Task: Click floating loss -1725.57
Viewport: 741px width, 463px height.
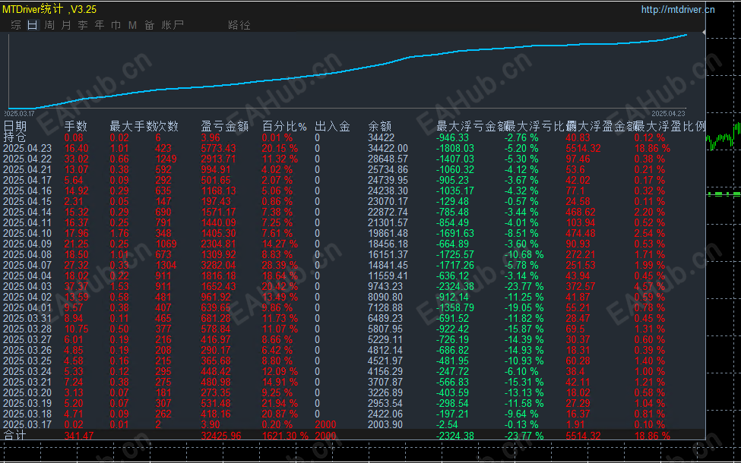Action: tap(455, 254)
